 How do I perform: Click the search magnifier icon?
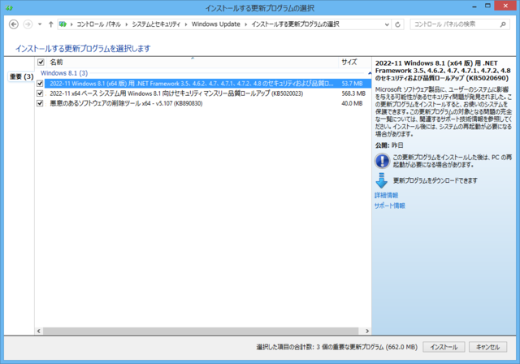tap(503, 24)
